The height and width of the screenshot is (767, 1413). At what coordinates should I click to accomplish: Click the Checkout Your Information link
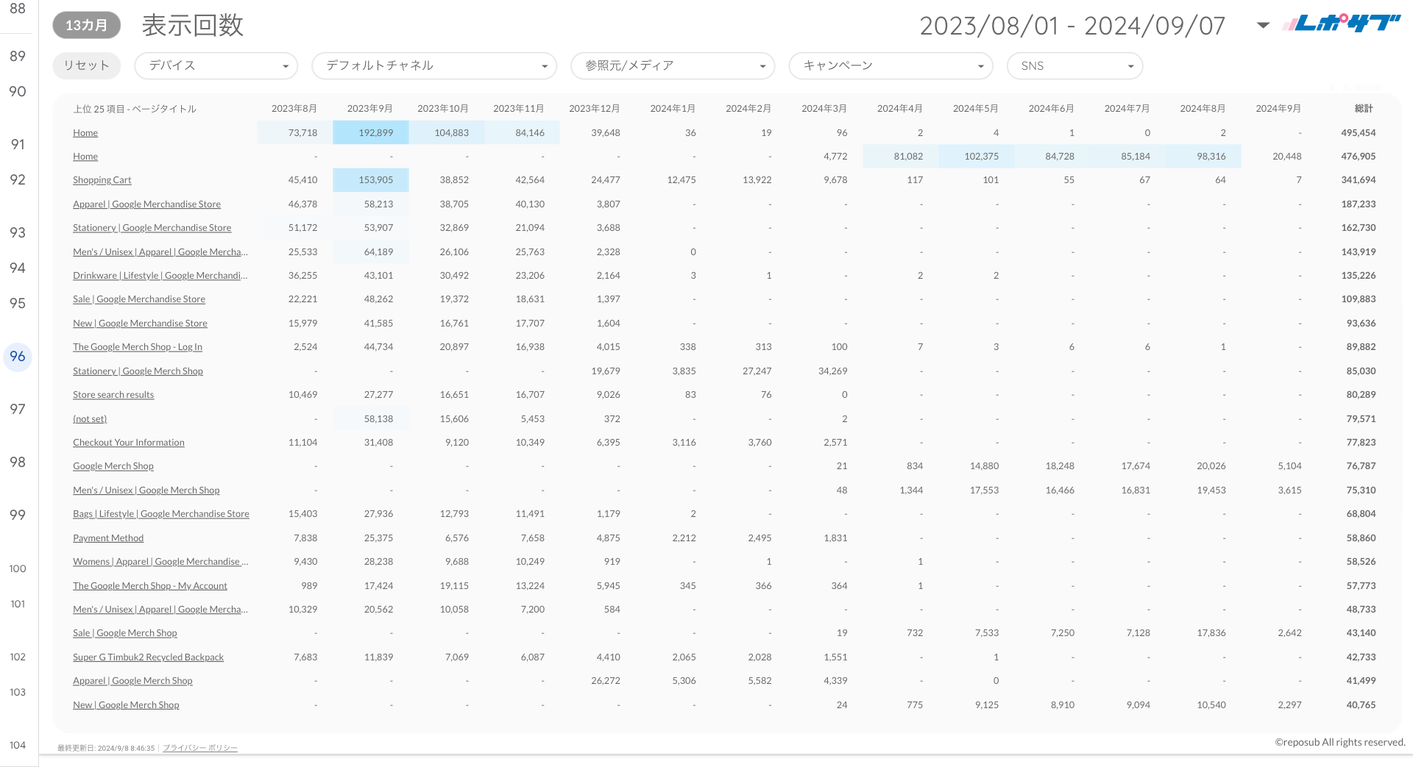[128, 442]
